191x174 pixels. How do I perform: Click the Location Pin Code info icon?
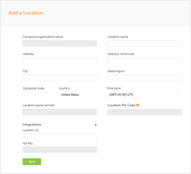pyautogui.click(x=138, y=105)
